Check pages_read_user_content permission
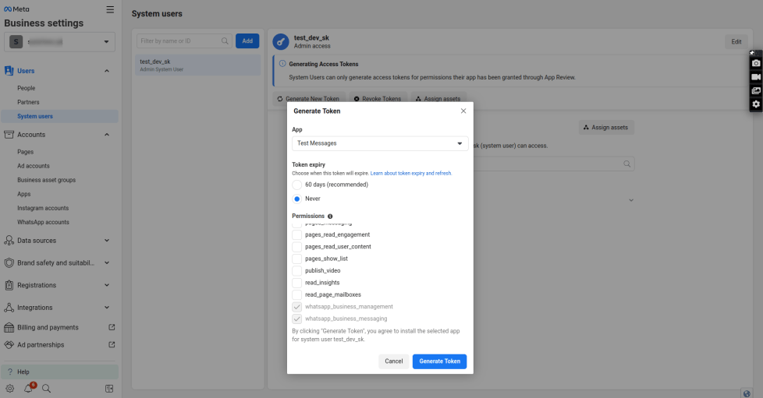Screen dimensions: 763x398 click(x=296, y=247)
